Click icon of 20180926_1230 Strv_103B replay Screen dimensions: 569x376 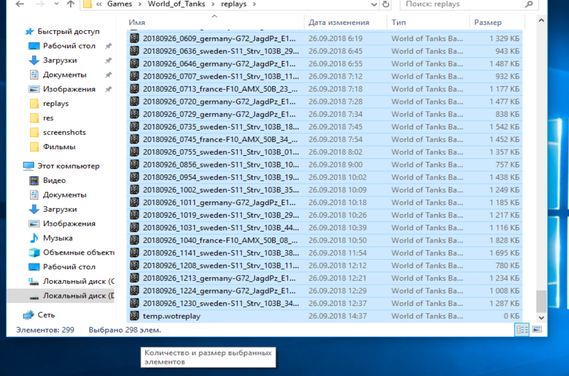point(134,303)
